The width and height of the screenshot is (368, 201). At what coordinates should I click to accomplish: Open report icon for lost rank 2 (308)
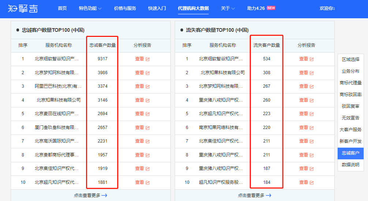(x=312, y=73)
